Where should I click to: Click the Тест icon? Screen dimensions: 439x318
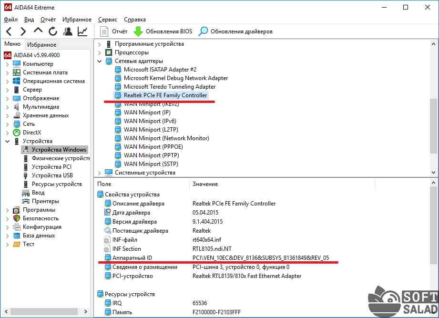(17, 244)
